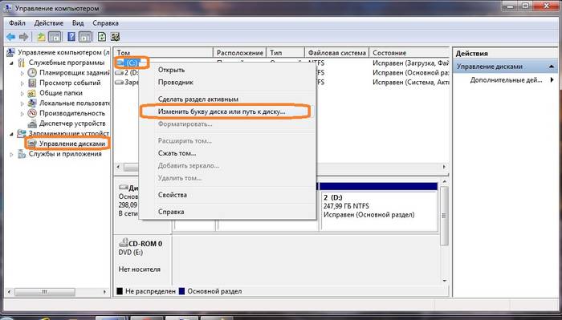Click the Тип column header
The width and height of the screenshot is (562, 320).
[285, 53]
